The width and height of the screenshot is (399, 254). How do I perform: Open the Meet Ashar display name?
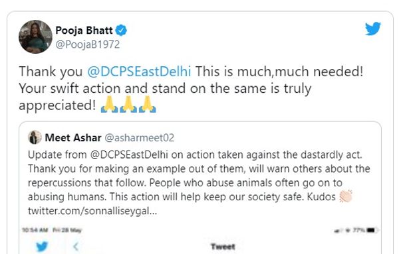pos(73,138)
